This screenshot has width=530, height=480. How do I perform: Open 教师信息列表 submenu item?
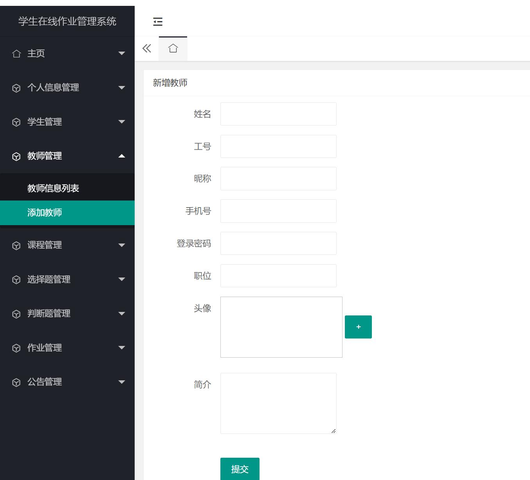click(x=67, y=188)
